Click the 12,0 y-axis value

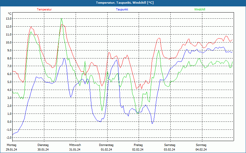click(9, 27)
